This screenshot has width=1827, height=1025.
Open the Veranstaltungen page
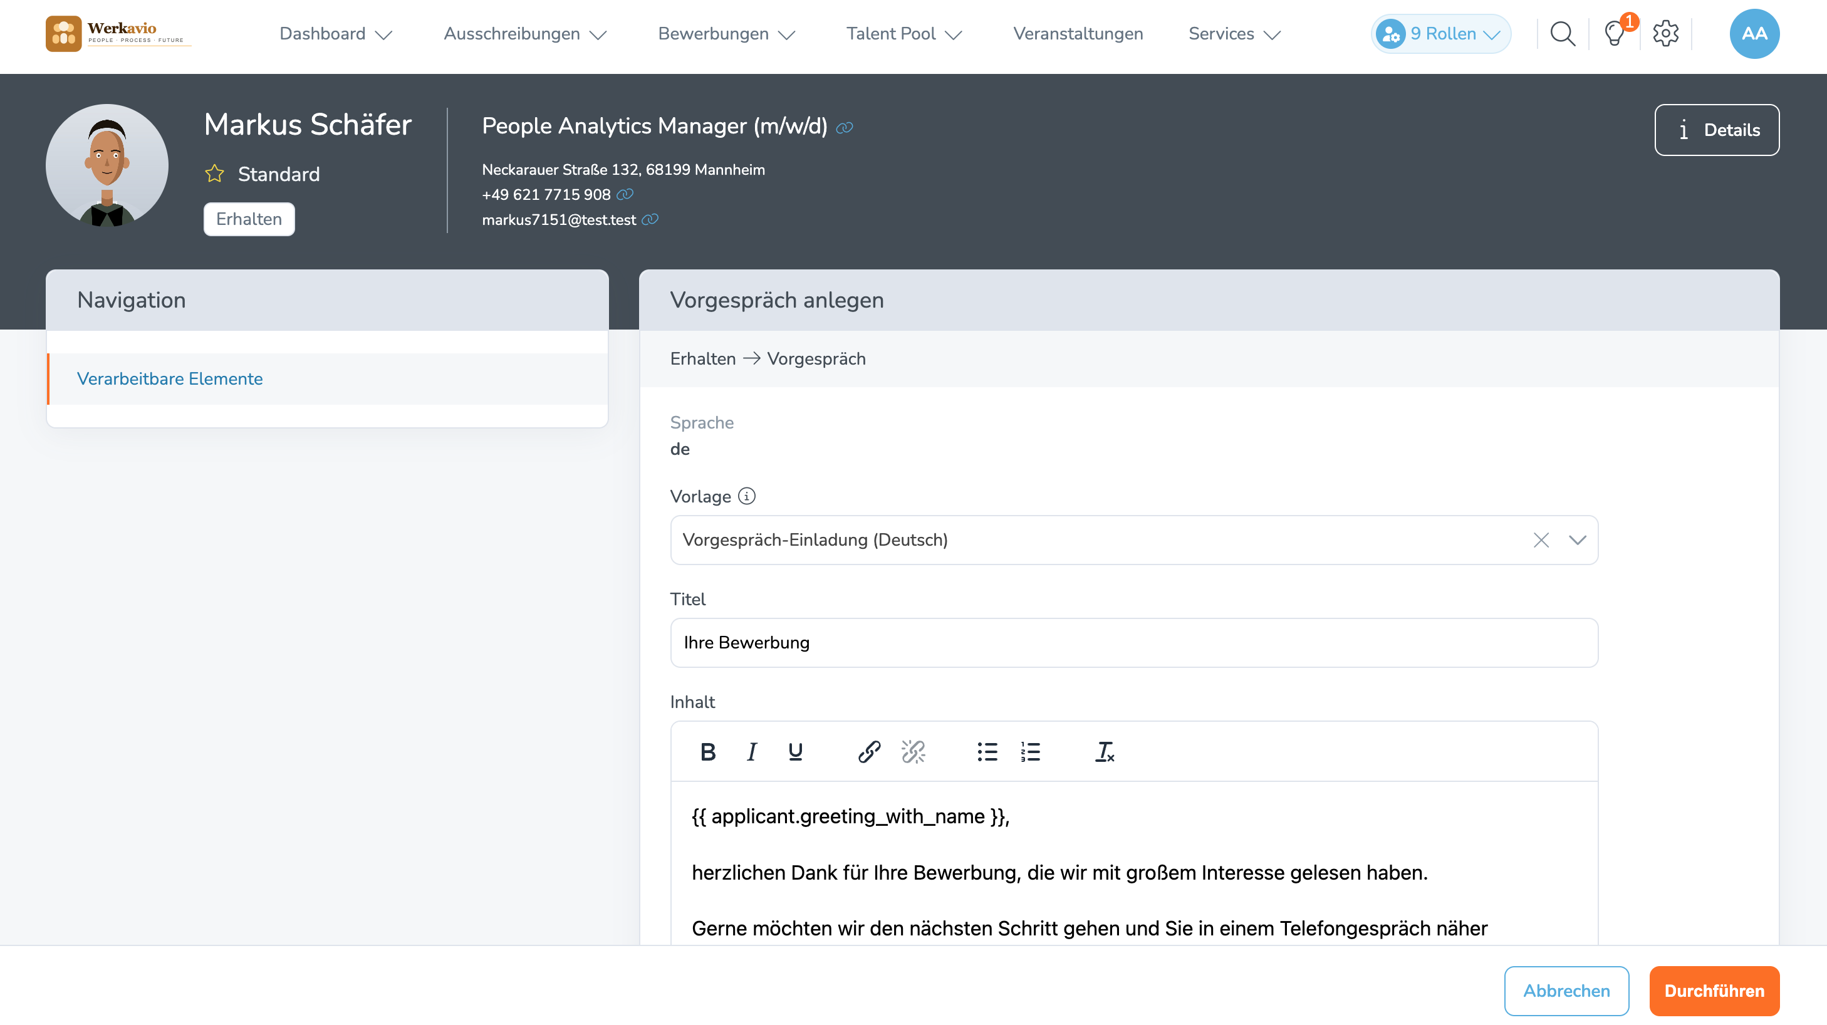[1078, 33]
